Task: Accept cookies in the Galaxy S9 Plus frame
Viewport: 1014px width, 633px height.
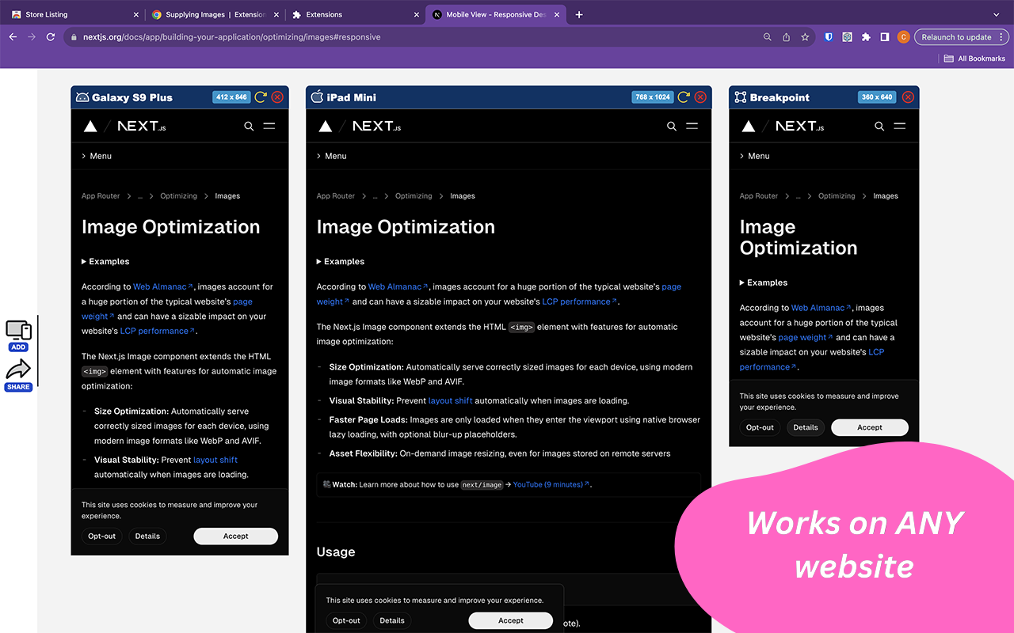Action: 235,536
